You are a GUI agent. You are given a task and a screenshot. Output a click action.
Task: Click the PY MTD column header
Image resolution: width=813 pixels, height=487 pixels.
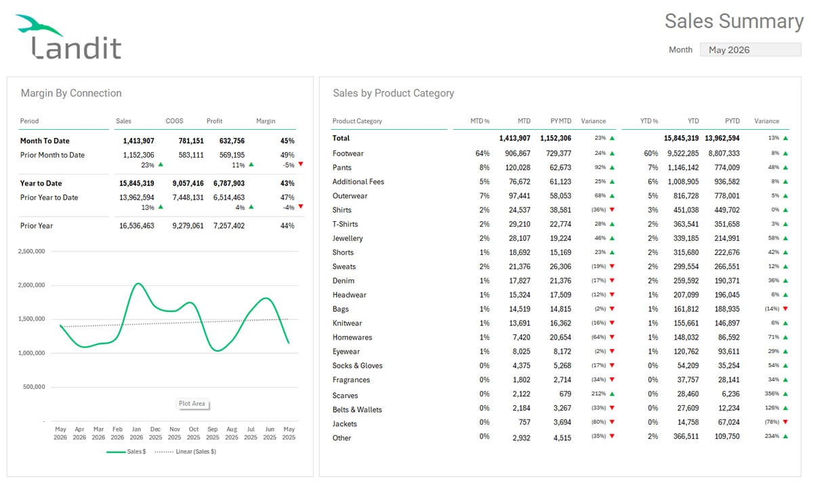tap(560, 121)
